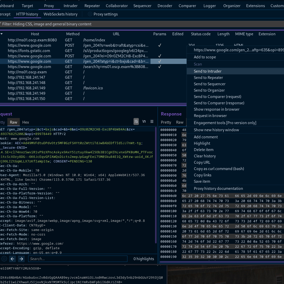The width and height of the screenshot is (284, 284).
Task: Open WebSockets history tab
Action: click(x=60, y=14)
